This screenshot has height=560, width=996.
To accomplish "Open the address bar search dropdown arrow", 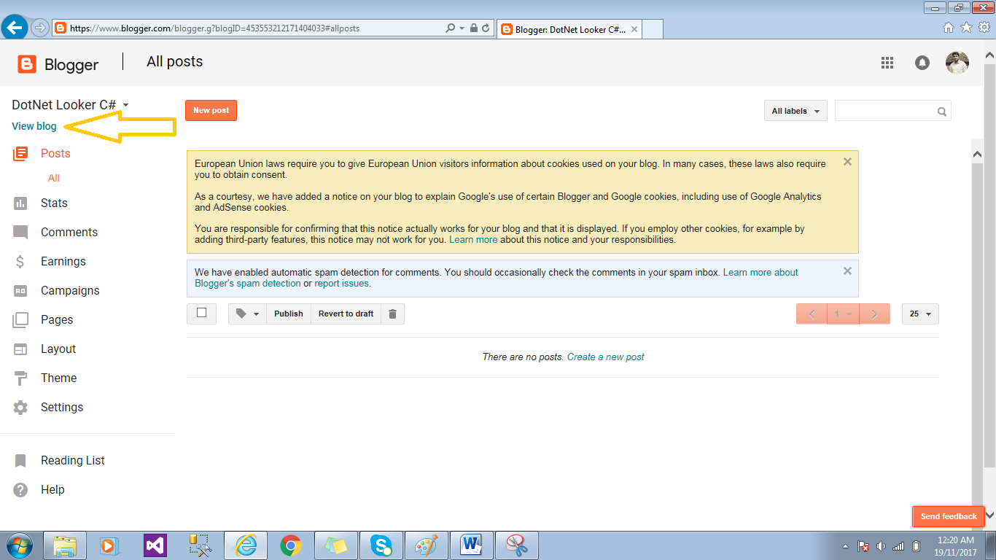I will [x=462, y=28].
